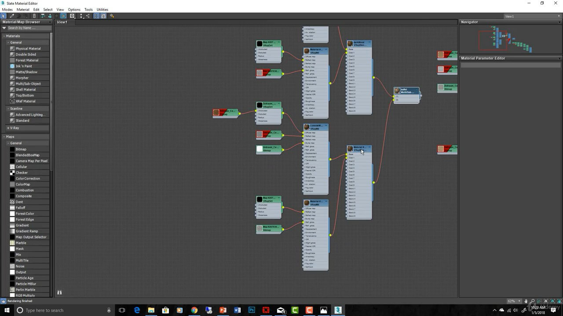Select the View1 tab
Viewport: 563px width, 316px height.
(x=62, y=22)
